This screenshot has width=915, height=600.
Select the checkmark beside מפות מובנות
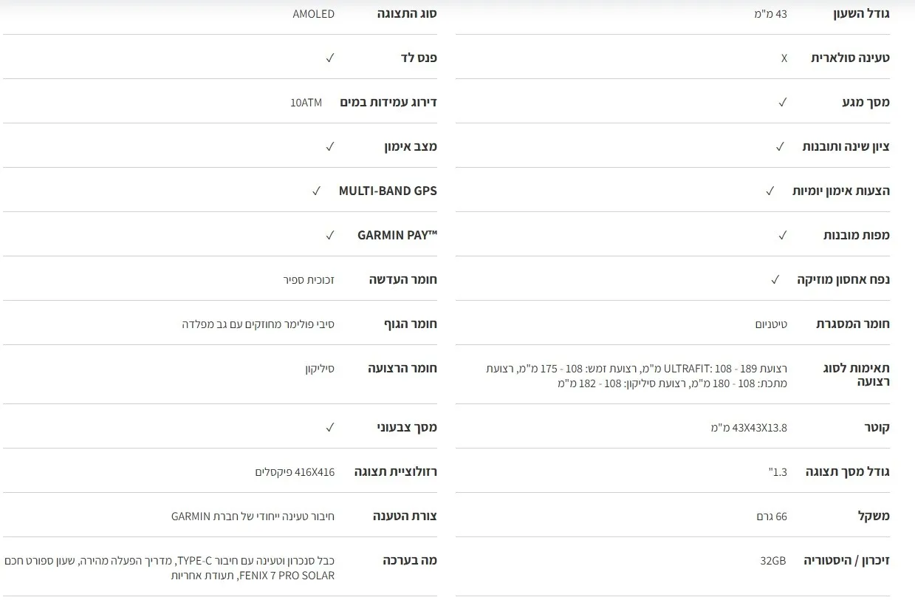click(782, 235)
